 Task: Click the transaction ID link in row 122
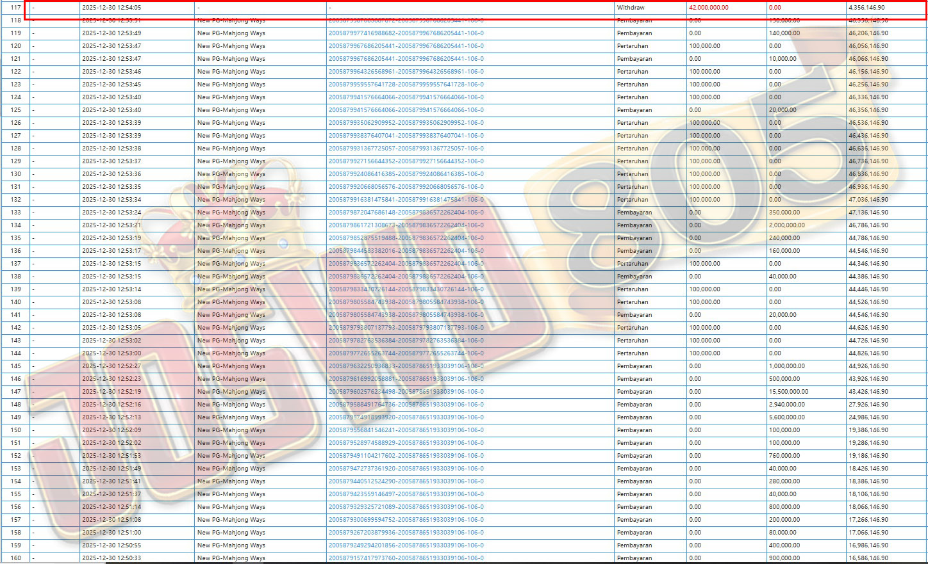click(x=406, y=72)
